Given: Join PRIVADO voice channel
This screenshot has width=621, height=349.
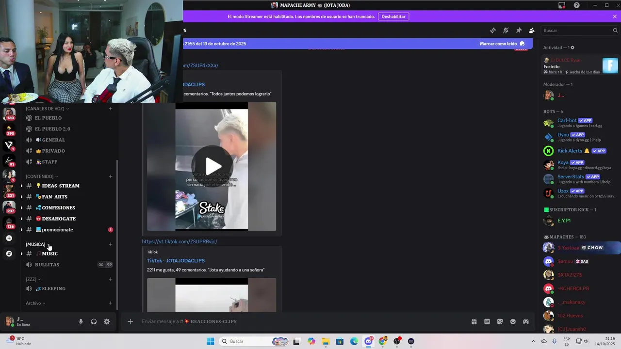Looking at the screenshot, I should (69, 151).
